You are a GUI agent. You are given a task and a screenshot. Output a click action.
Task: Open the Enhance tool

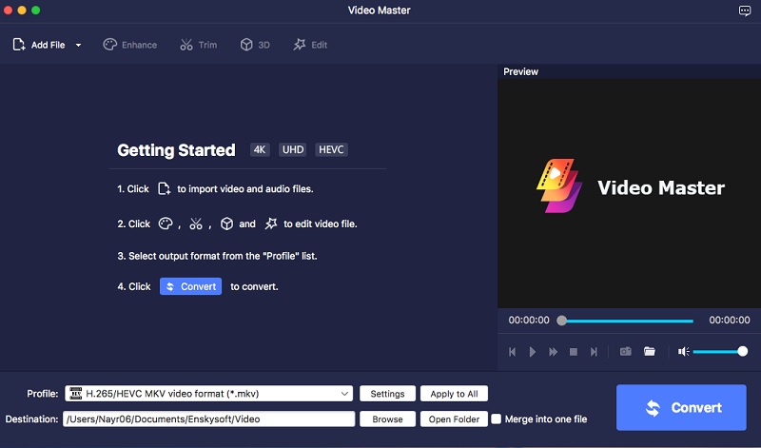coord(130,45)
